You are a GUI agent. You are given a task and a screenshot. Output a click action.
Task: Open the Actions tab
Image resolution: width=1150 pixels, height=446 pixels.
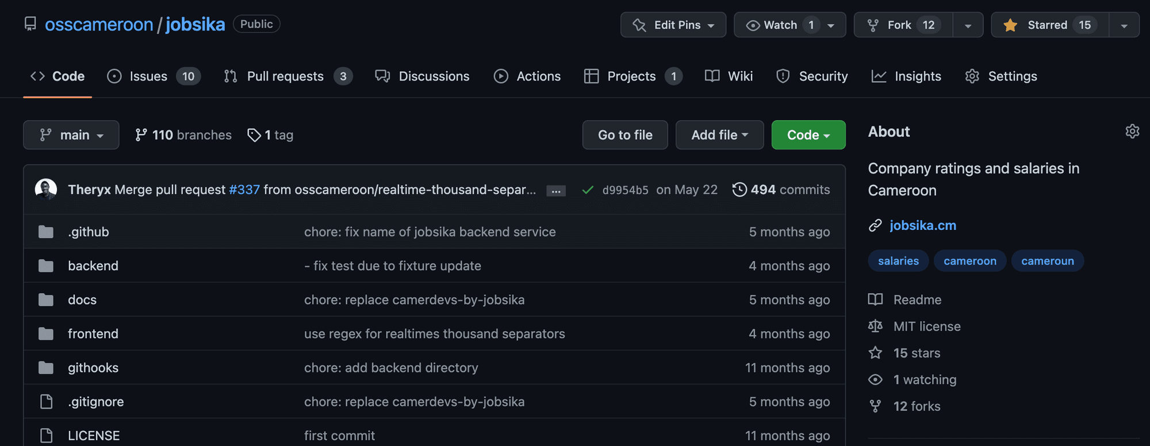pos(527,76)
